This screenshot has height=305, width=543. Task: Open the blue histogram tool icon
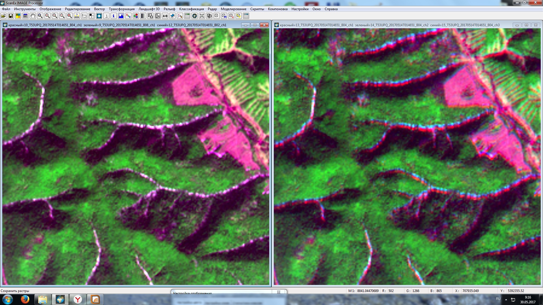[121, 16]
